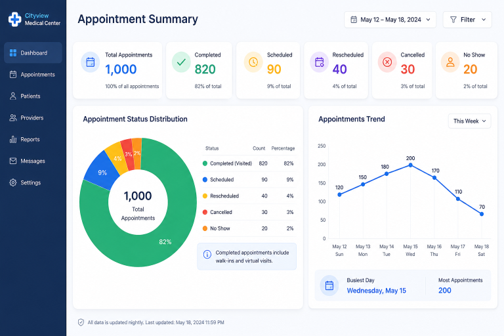Screen dimensions: 504x336
Task: Click the No Show 20 card value
Action: (x=471, y=70)
